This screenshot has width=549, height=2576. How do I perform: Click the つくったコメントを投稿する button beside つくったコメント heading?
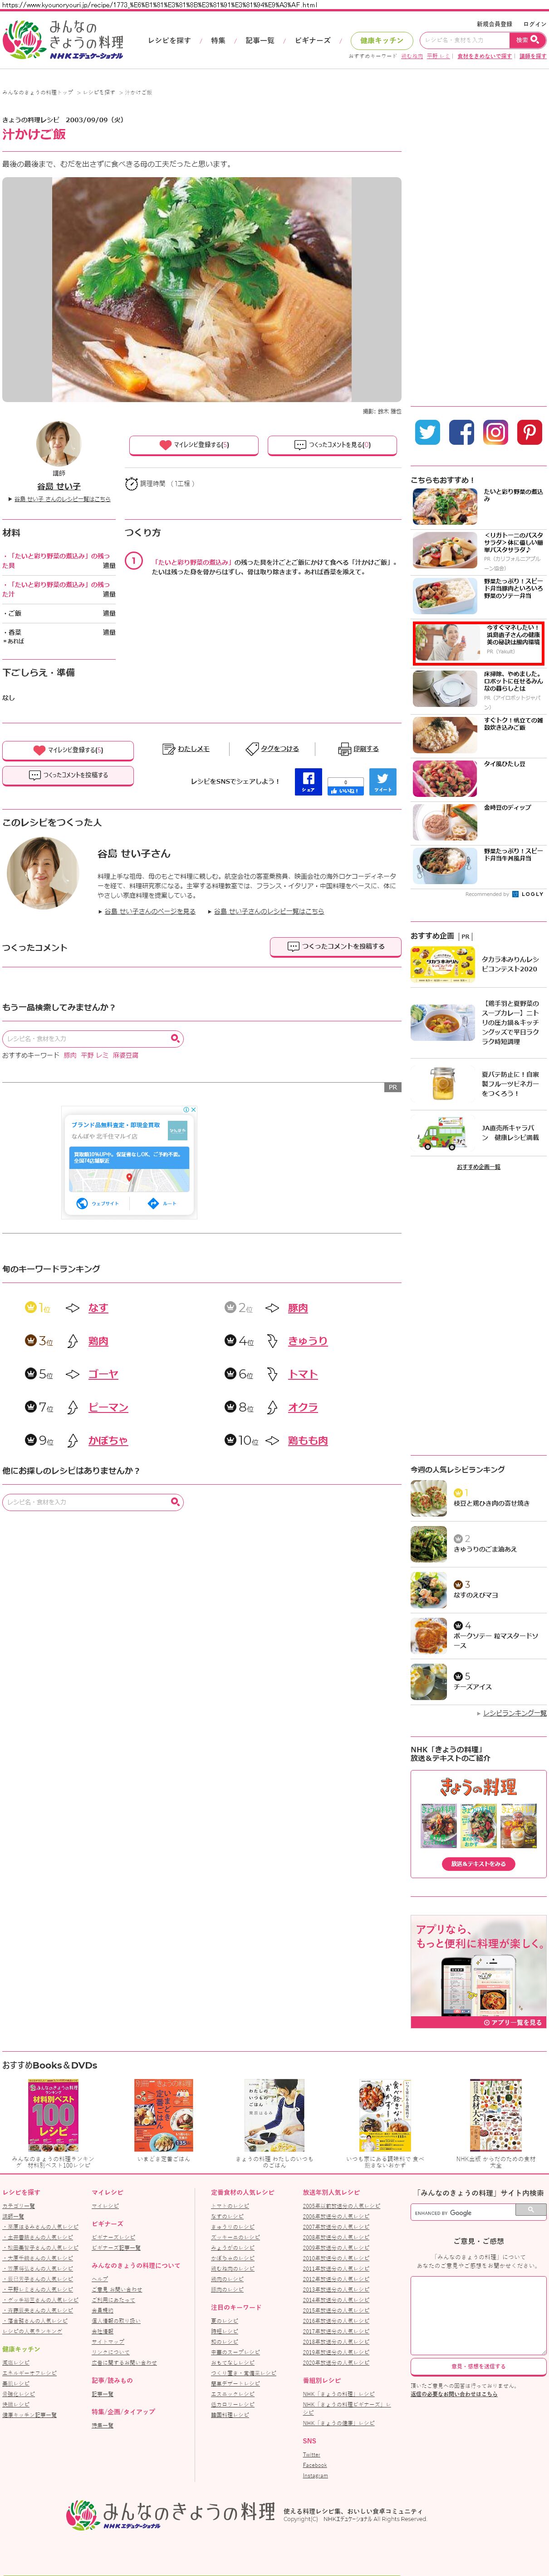pos(335,947)
